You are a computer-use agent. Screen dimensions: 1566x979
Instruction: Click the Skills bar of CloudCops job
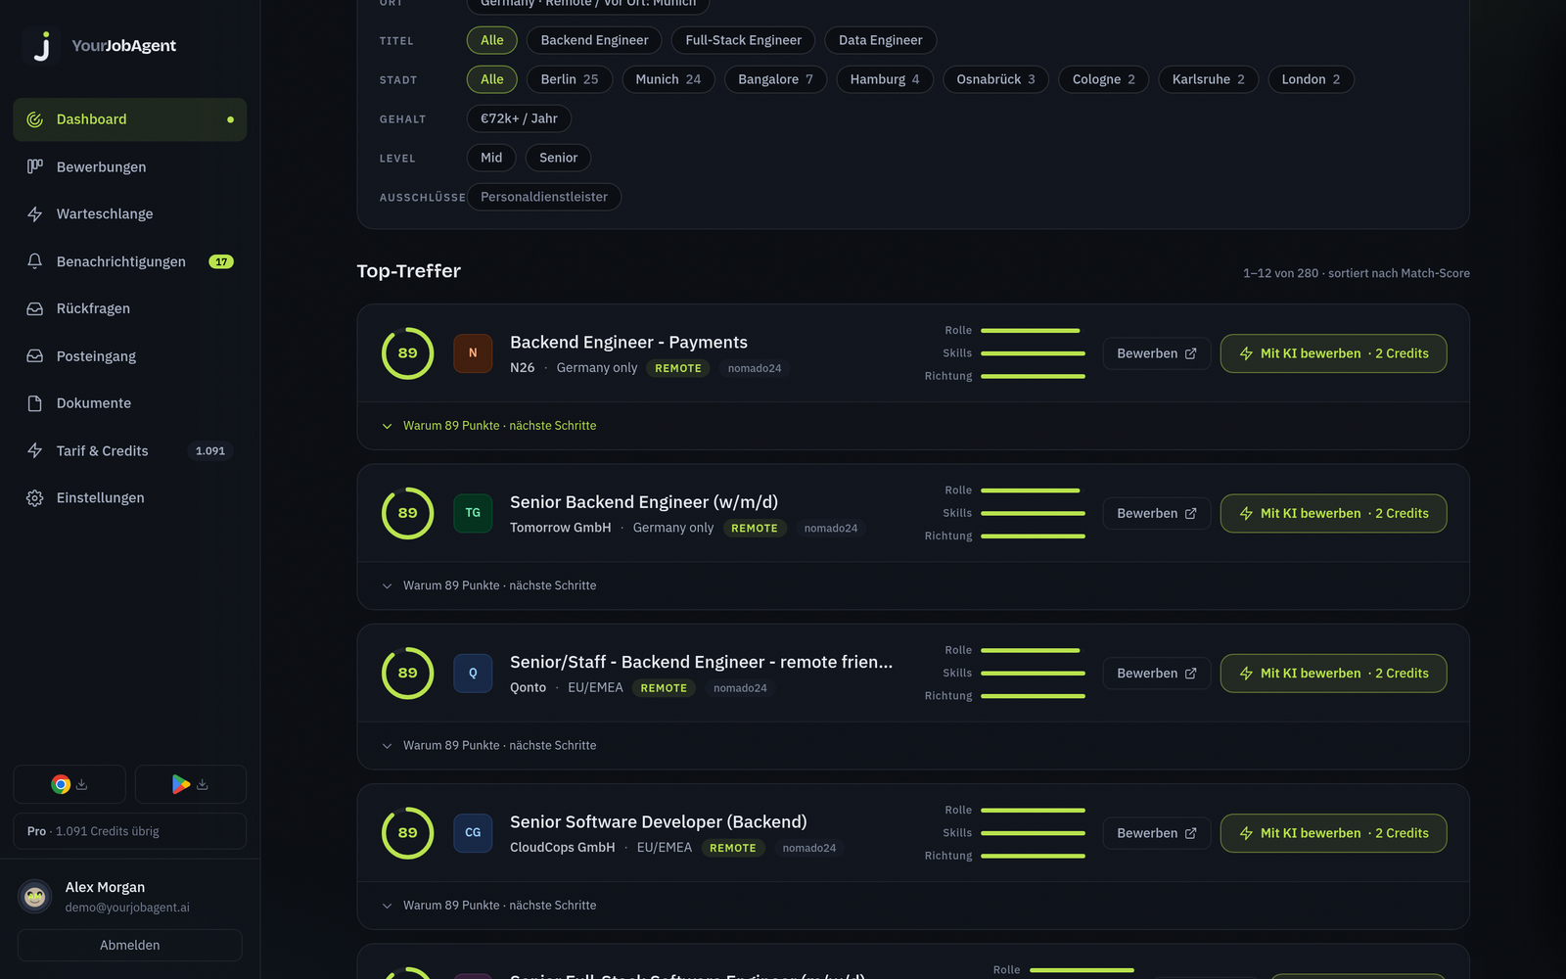click(1033, 833)
